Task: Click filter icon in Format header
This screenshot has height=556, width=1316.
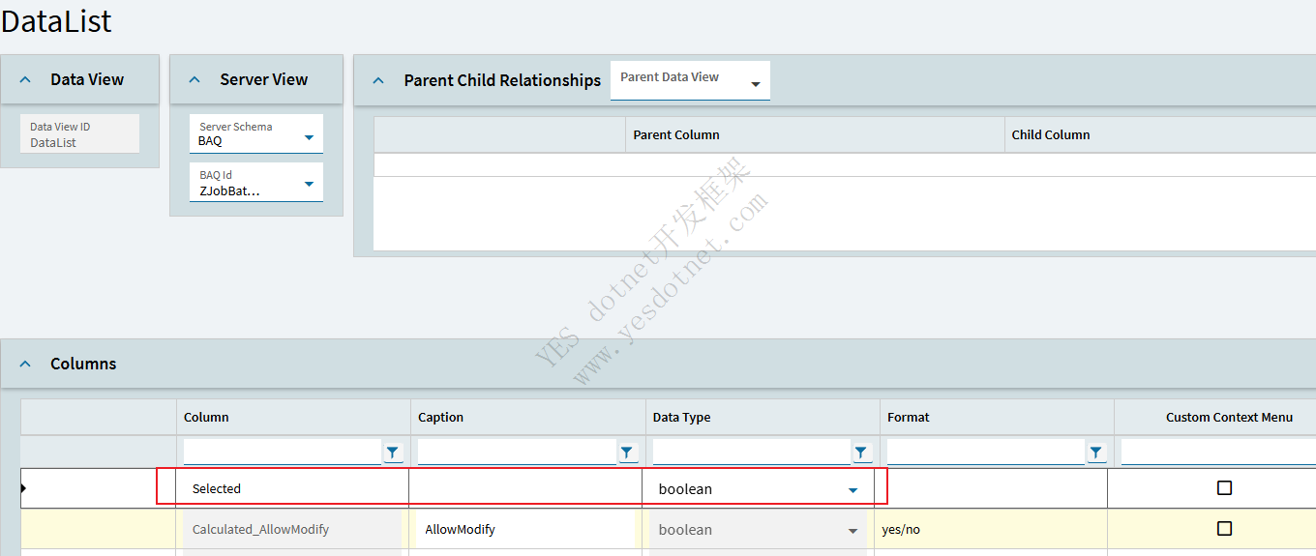Action: click(1095, 453)
